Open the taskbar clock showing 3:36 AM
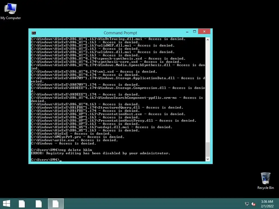Screen dimensions: 279x209 pyautogui.click(x=267, y=204)
